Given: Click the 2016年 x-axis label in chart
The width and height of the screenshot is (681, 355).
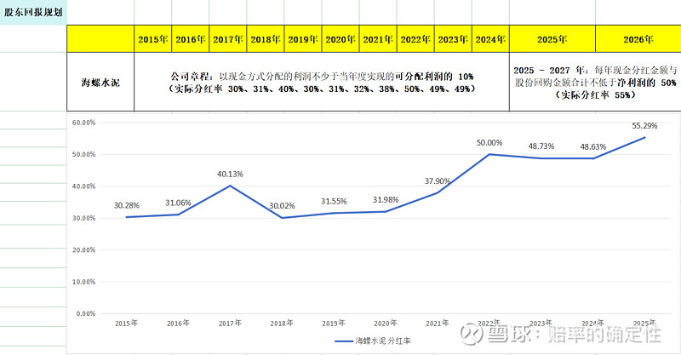Looking at the screenshot, I should (x=178, y=324).
